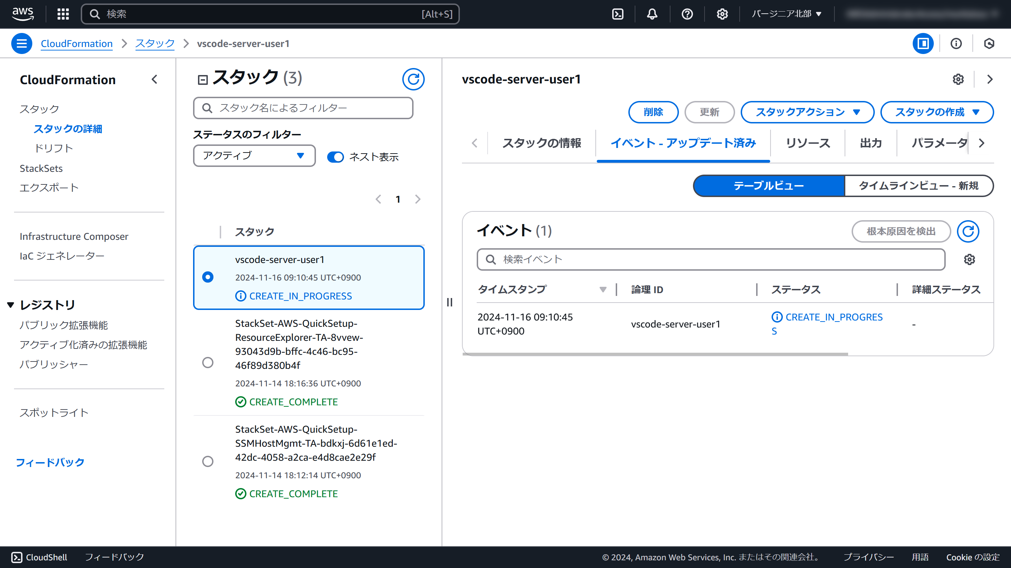Open the hamburger navigation menu
The height and width of the screenshot is (568, 1011).
tap(21, 43)
